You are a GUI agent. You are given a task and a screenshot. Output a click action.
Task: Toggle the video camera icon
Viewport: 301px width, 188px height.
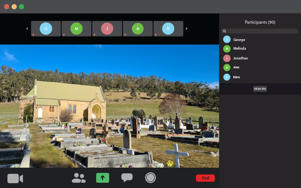[15, 178]
